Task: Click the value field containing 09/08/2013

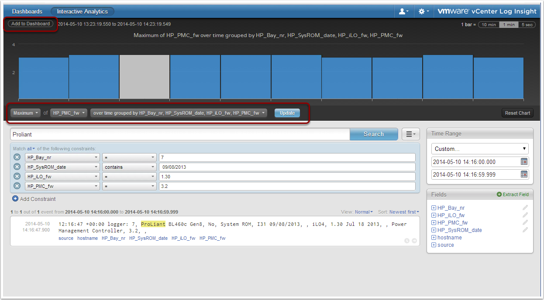Action: point(287,167)
